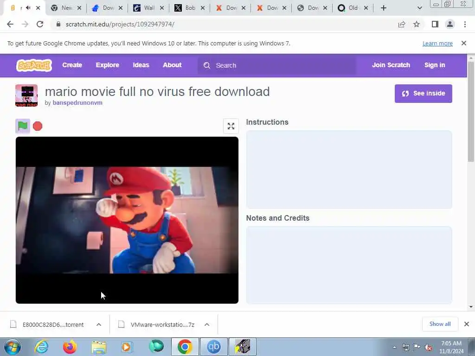
Task: Click the share page icon
Action: click(x=402, y=25)
